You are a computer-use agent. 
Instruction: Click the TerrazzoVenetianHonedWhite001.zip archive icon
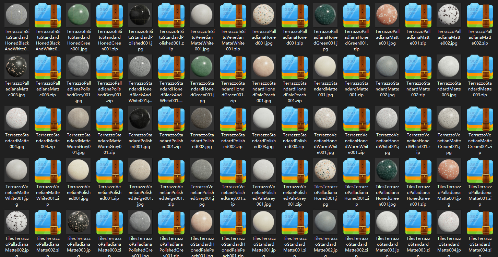pyautogui.click(x=418, y=119)
